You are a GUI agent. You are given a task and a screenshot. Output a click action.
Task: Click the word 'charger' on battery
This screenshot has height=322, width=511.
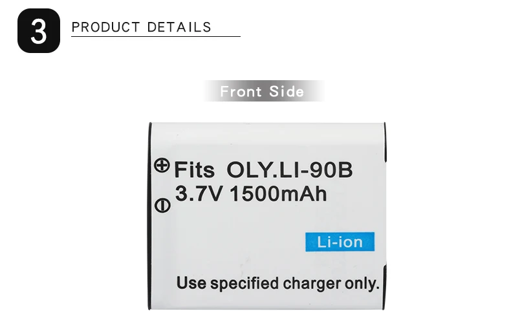point(312,284)
